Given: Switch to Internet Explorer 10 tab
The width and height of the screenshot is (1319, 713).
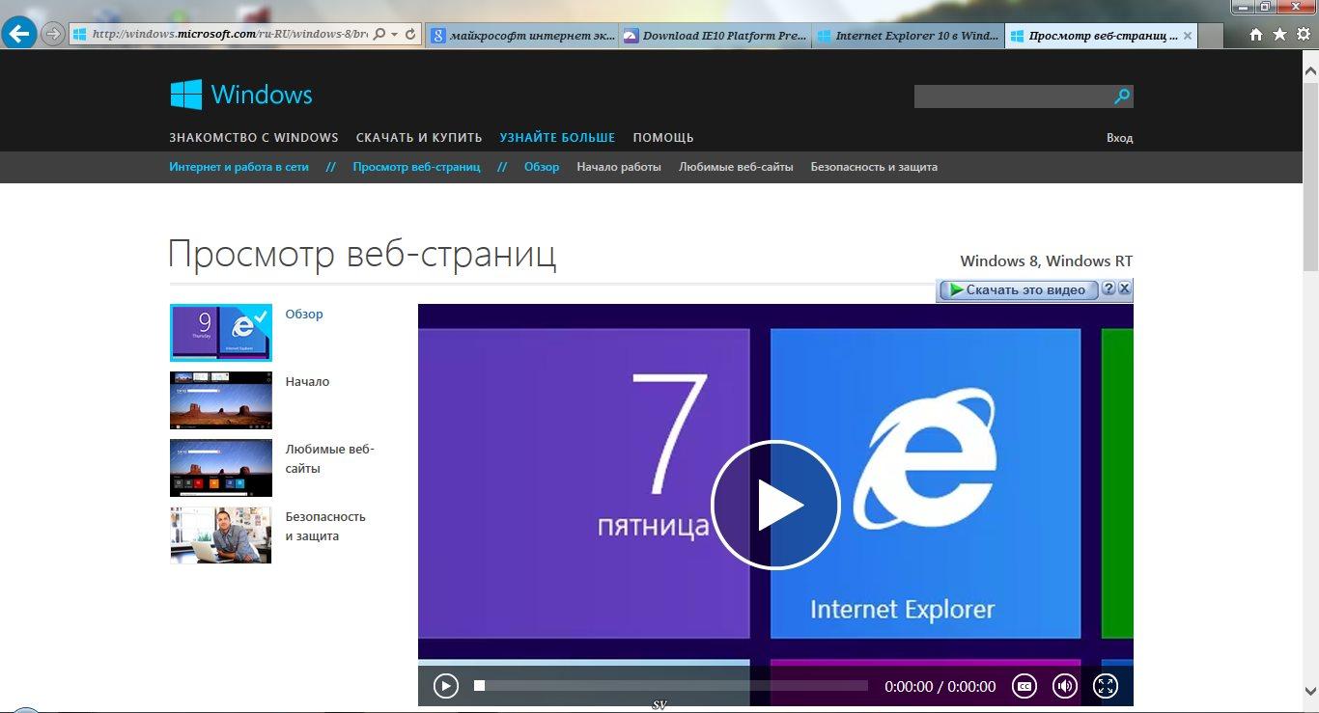Looking at the screenshot, I should click(908, 36).
